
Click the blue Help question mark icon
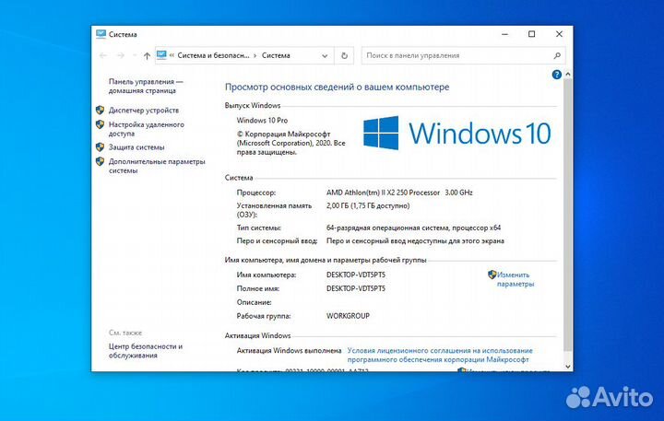[557, 74]
